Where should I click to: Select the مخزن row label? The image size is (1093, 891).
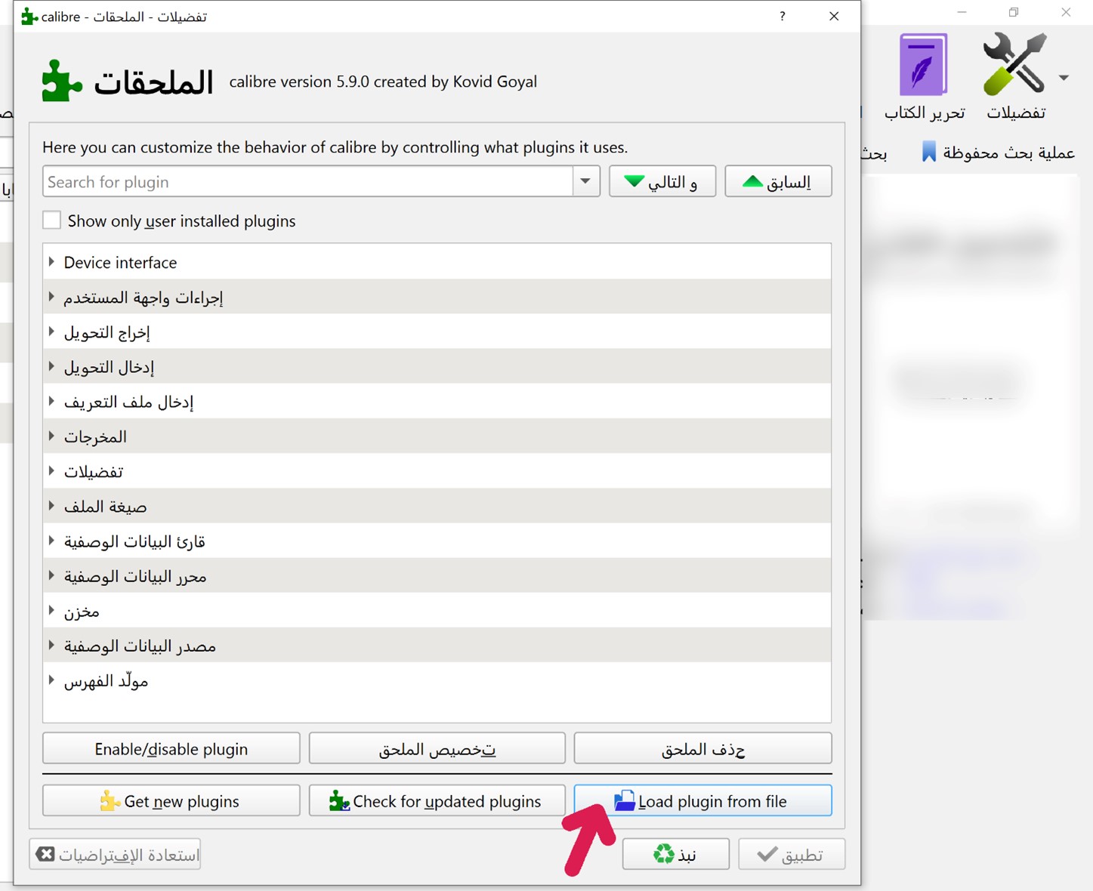(x=82, y=611)
